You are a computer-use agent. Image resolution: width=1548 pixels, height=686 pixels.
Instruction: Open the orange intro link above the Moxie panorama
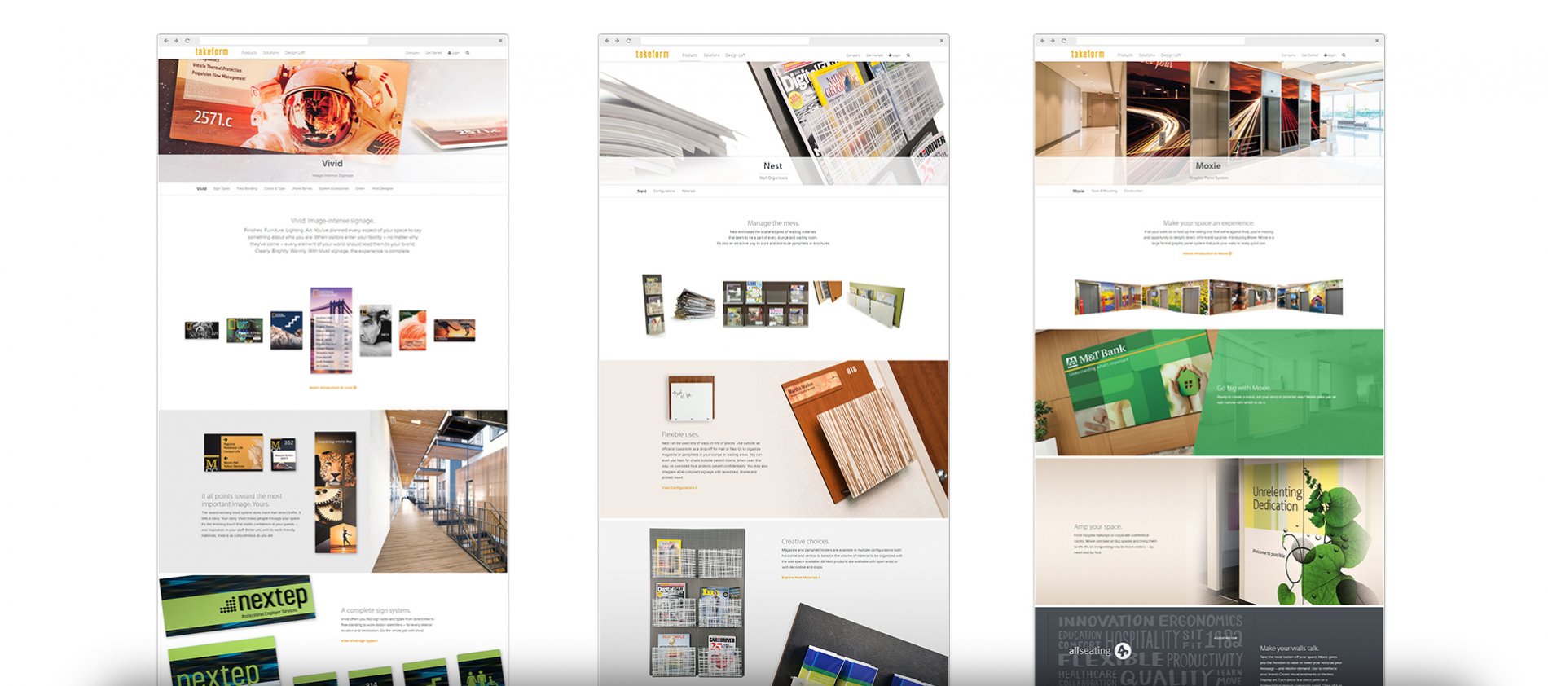pyautogui.click(x=1207, y=253)
